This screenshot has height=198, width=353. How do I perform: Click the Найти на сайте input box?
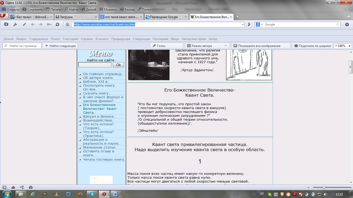pos(95,65)
